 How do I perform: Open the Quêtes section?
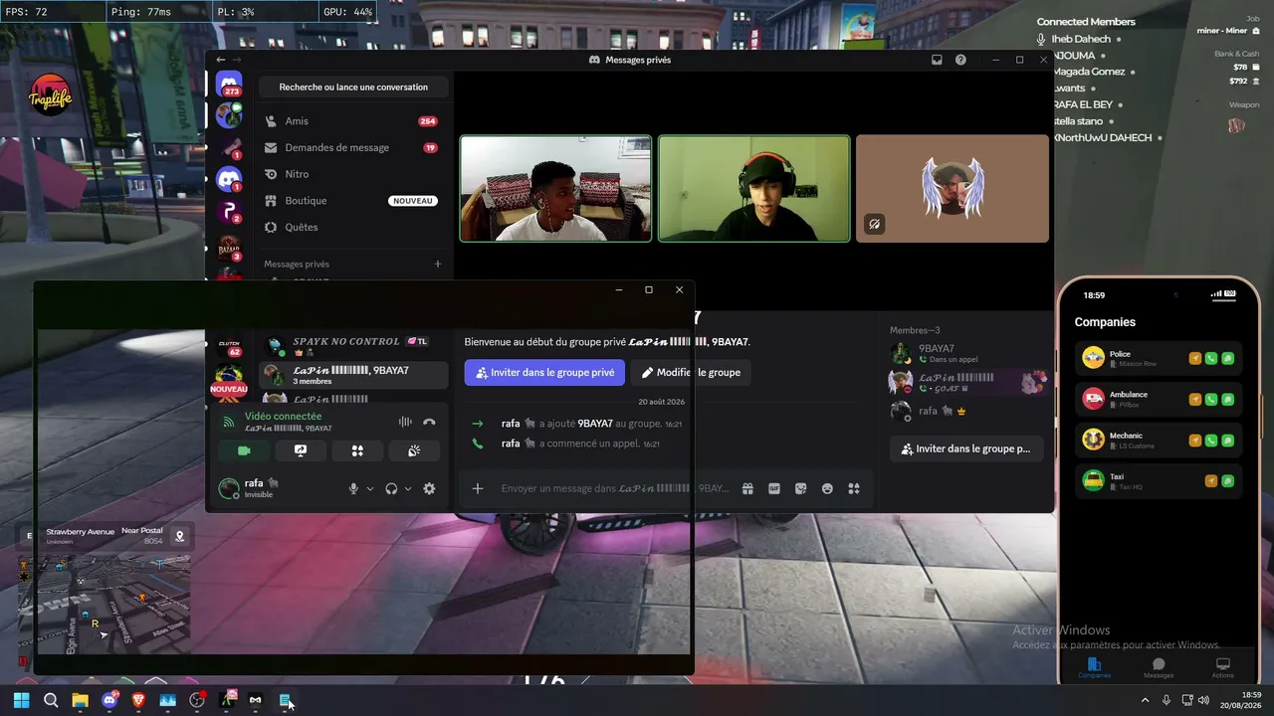(353, 227)
